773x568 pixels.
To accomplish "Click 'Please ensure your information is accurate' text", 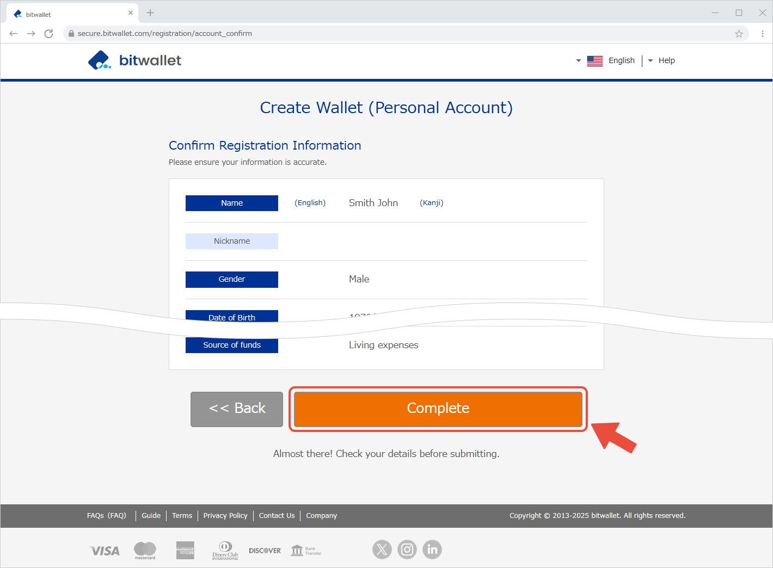I will click(248, 162).
